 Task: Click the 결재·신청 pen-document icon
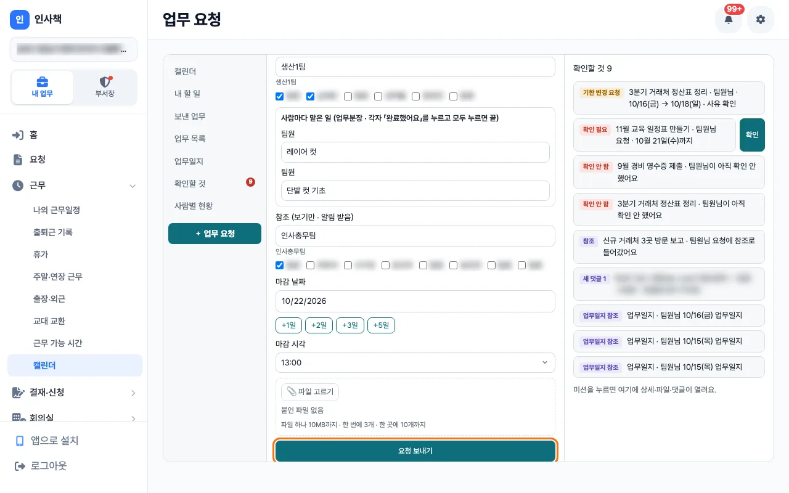click(18, 393)
